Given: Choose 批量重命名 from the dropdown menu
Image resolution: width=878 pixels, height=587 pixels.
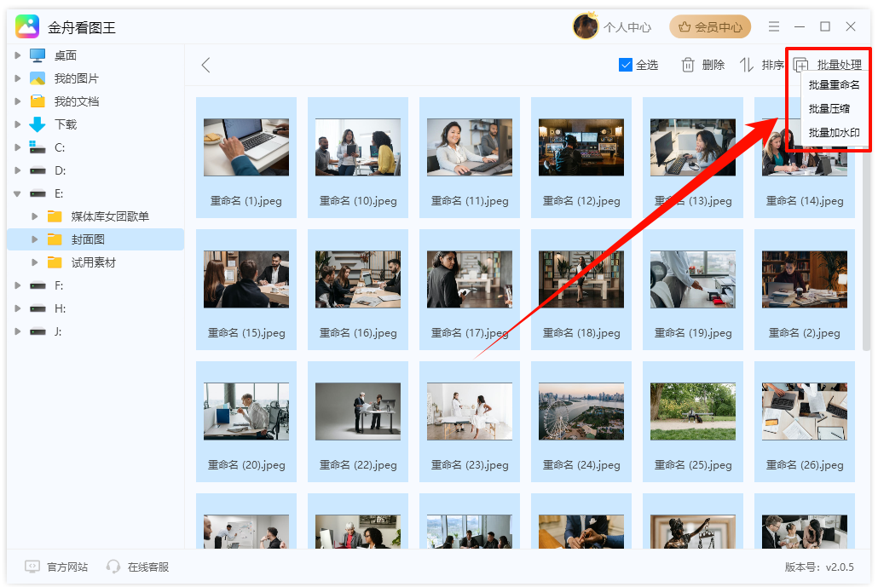Looking at the screenshot, I should click(x=834, y=85).
